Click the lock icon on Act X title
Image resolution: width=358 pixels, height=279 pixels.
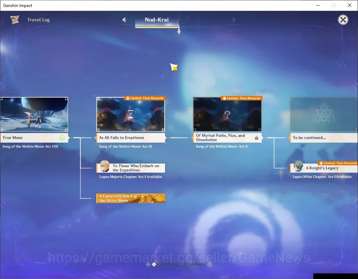click(256, 138)
